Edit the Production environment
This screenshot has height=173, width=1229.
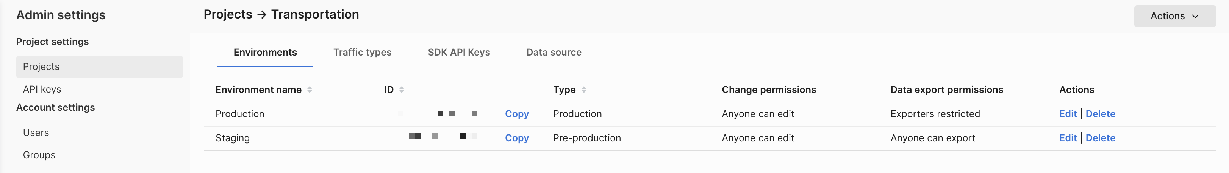(x=1067, y=114)
